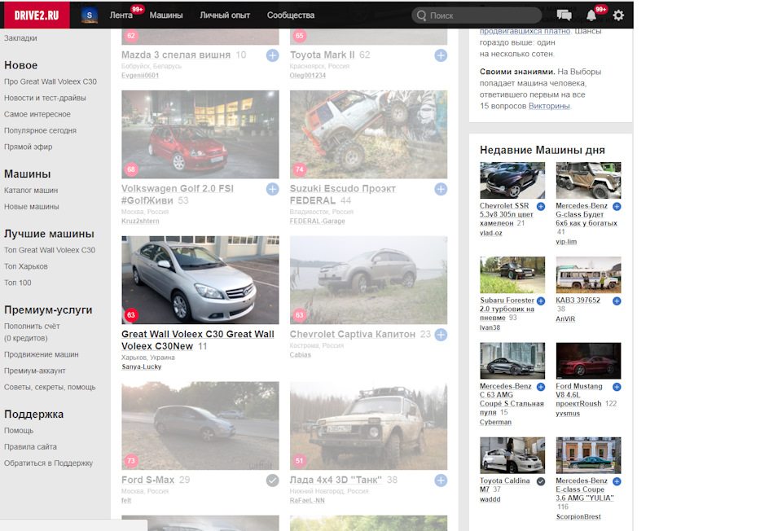This screenshot has height=531, width=782.
Task: Toggle the Toyota Caldina subscribed checkmark
Action: (541, 481)
